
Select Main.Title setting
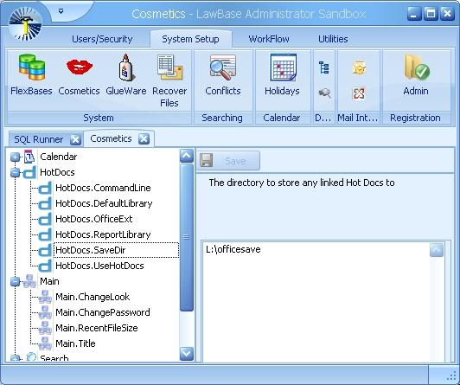tap(75, 343)
